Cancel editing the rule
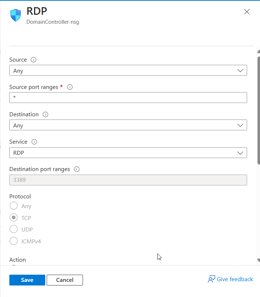This screenshot has height=297, width=260. pos(65,280)
